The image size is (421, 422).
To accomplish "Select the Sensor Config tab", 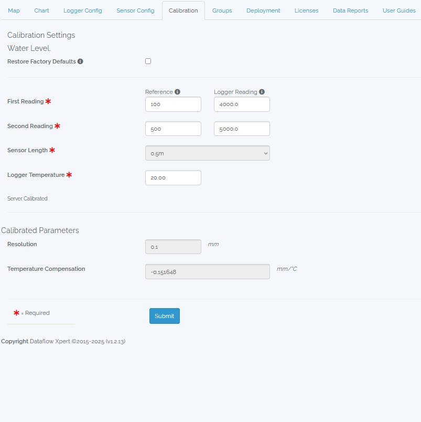I will tap(135, 10).
